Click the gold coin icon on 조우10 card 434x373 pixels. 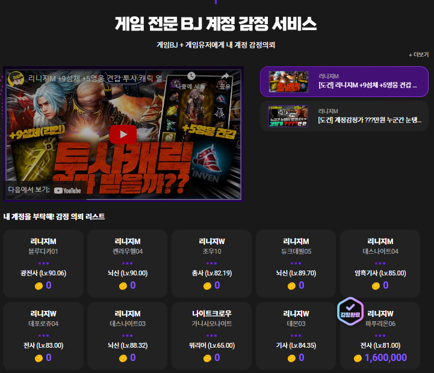[x=207, y=286]
